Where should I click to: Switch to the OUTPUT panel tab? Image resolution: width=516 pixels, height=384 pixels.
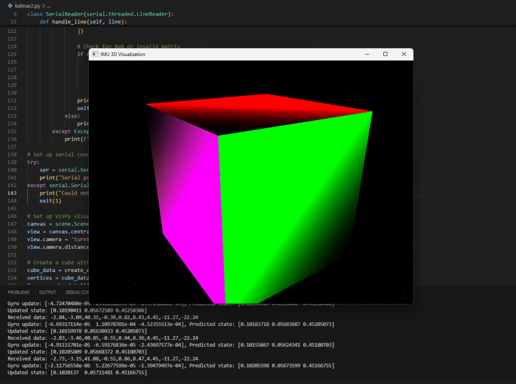tap(47, 292)
